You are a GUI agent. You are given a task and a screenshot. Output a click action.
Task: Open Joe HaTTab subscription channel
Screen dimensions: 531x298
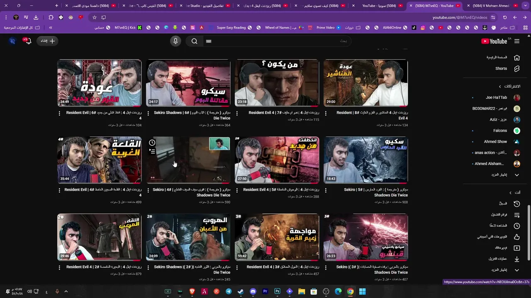(496, 98)
